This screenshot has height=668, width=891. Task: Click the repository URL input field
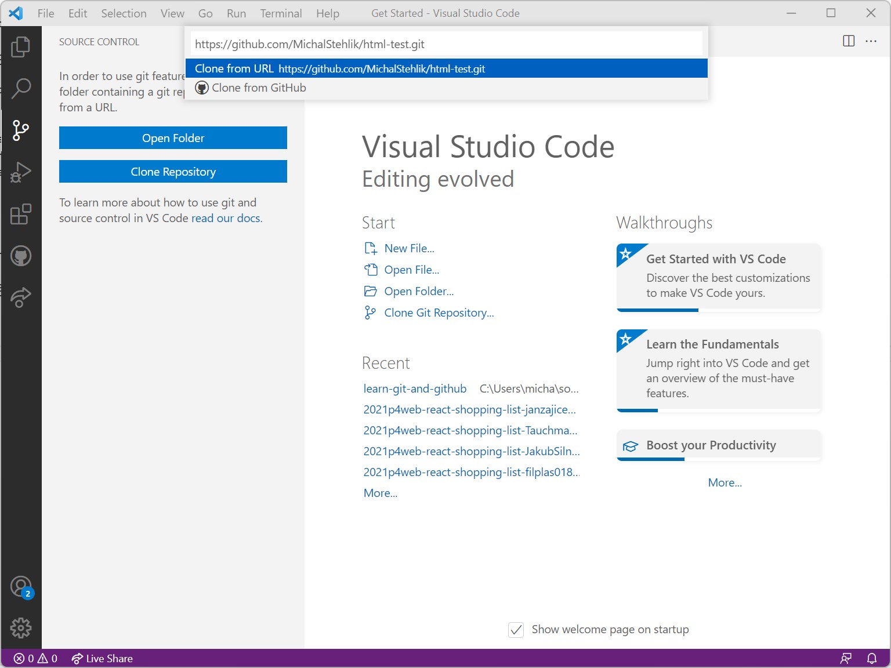point(447,44)
